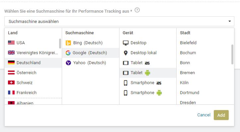Select Tablet with Android icon
The image size is (240, 132).
147,73
